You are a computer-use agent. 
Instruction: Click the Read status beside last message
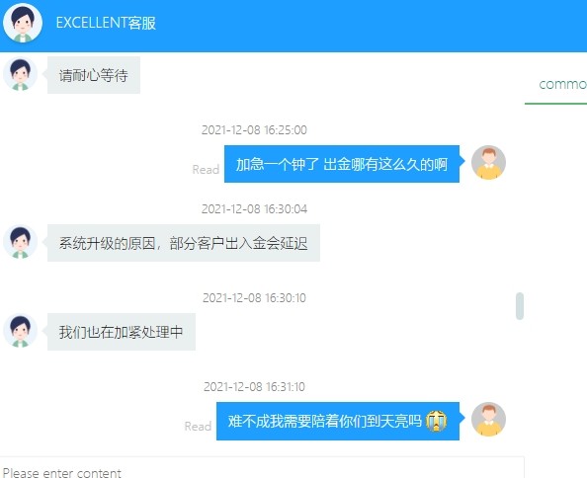point(198,427)
